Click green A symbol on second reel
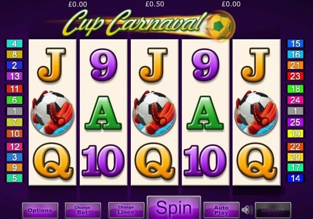Image resolution: width=313 pixels, height=219 pixels. coord(103,113)
